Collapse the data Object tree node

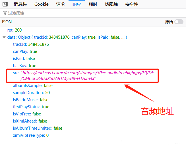(x=4, y=37)
